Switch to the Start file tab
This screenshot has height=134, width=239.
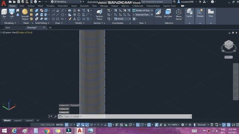(x=7, y=28)
